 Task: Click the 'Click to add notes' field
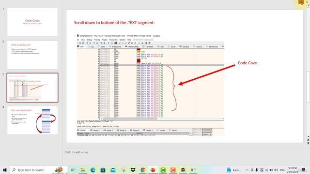pyautogui.click(x=77, y=152)
